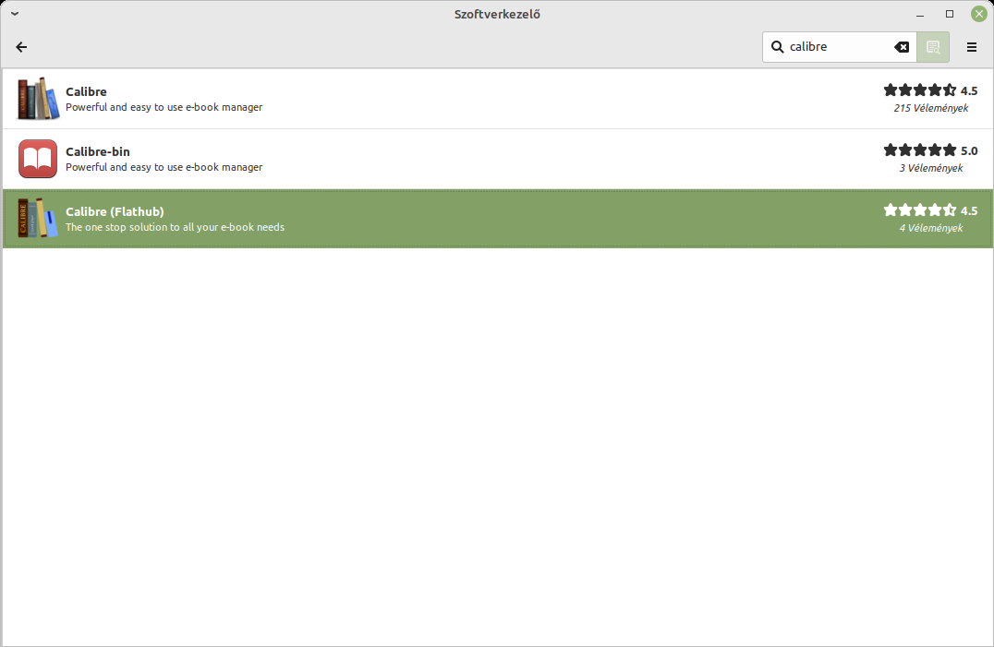The image size is (994, 647).
Task: Select Calibre (Flathub) title
Action: click(x=115, y=211)
